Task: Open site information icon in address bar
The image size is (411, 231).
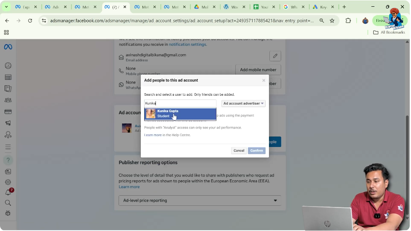Action: click(44, 21)
